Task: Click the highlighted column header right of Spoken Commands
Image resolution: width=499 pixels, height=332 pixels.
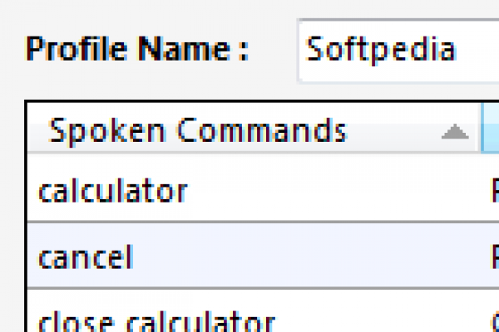Action: (491, 130)
